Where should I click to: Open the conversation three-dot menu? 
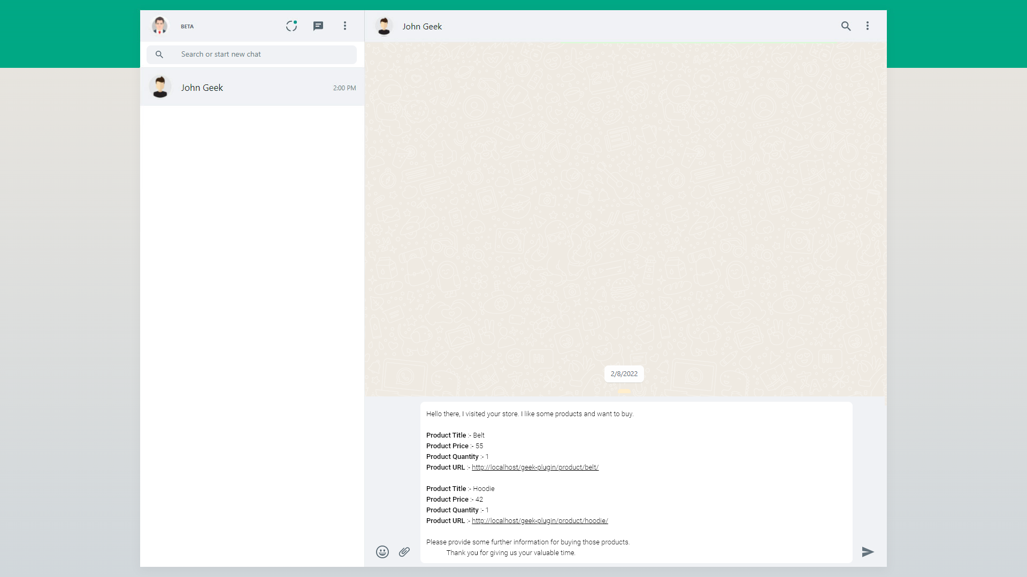pos(868,26)
